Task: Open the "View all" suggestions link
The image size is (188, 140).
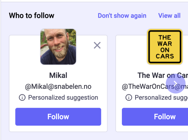Action: [x=169, y=16]
